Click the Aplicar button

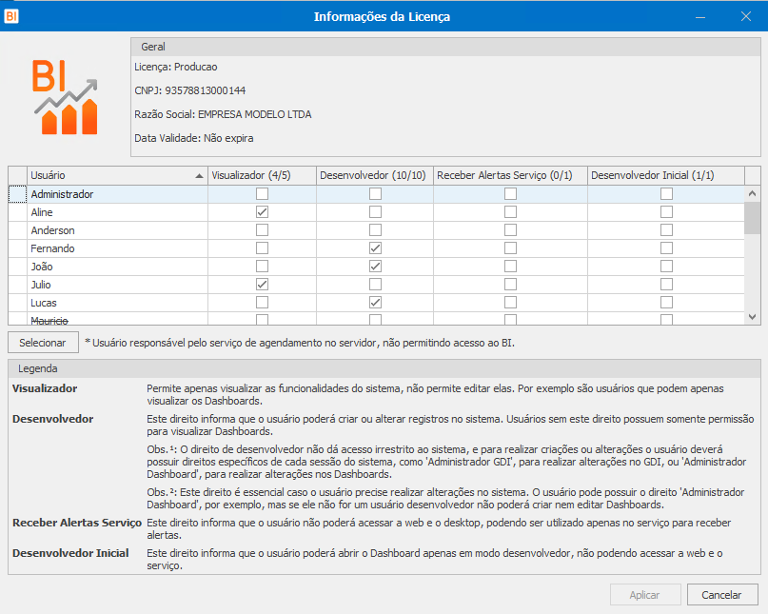coord(645,595)
